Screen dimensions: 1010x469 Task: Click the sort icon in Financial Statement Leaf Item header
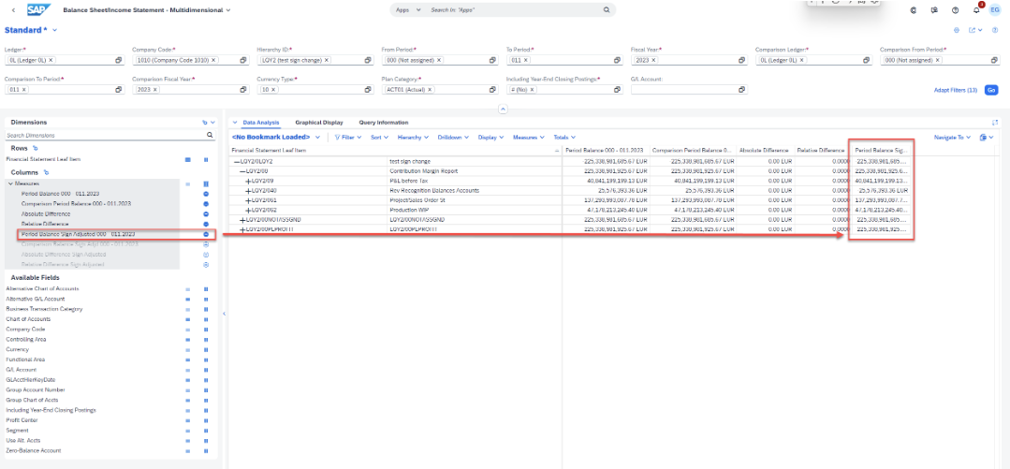tap(557, 150)
